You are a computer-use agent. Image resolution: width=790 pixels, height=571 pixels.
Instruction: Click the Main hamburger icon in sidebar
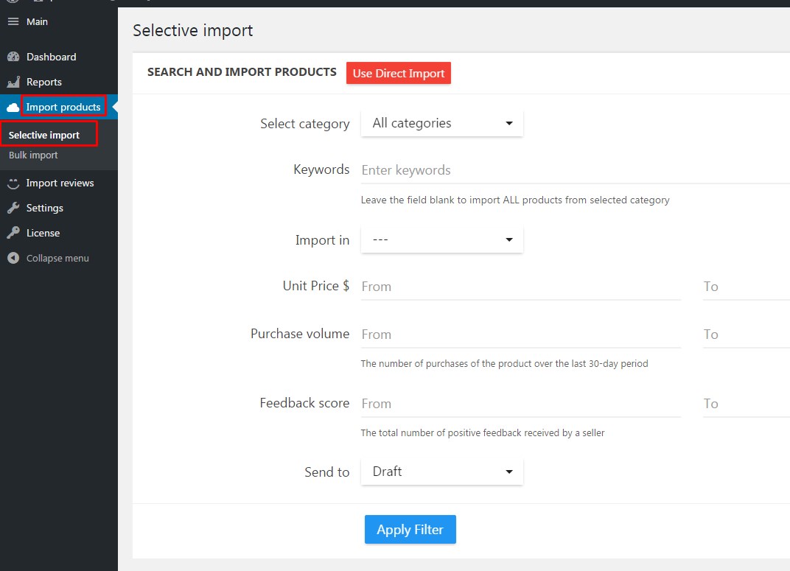[13, 21]
